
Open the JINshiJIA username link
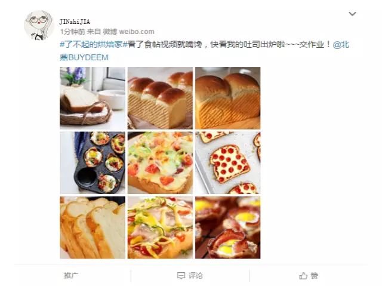click(75, 21)
